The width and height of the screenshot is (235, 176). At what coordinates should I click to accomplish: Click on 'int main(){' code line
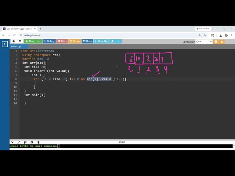[35, 95]
